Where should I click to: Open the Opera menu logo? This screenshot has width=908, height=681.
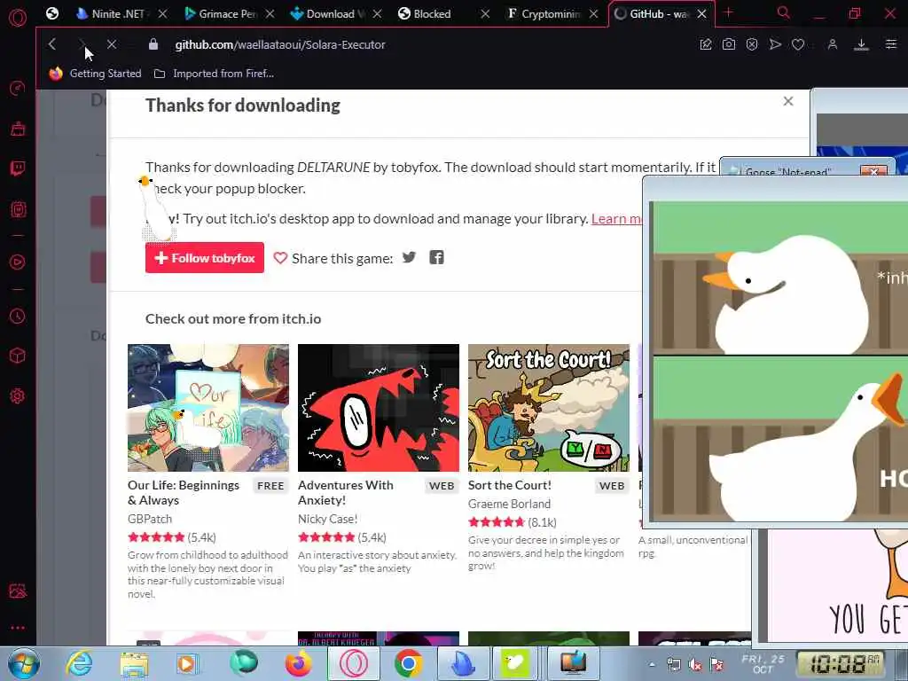(x=18, y=17)
